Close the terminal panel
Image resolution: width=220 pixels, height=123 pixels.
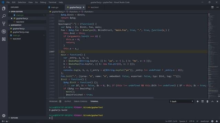pyautogui.click(x=217, y=101)
